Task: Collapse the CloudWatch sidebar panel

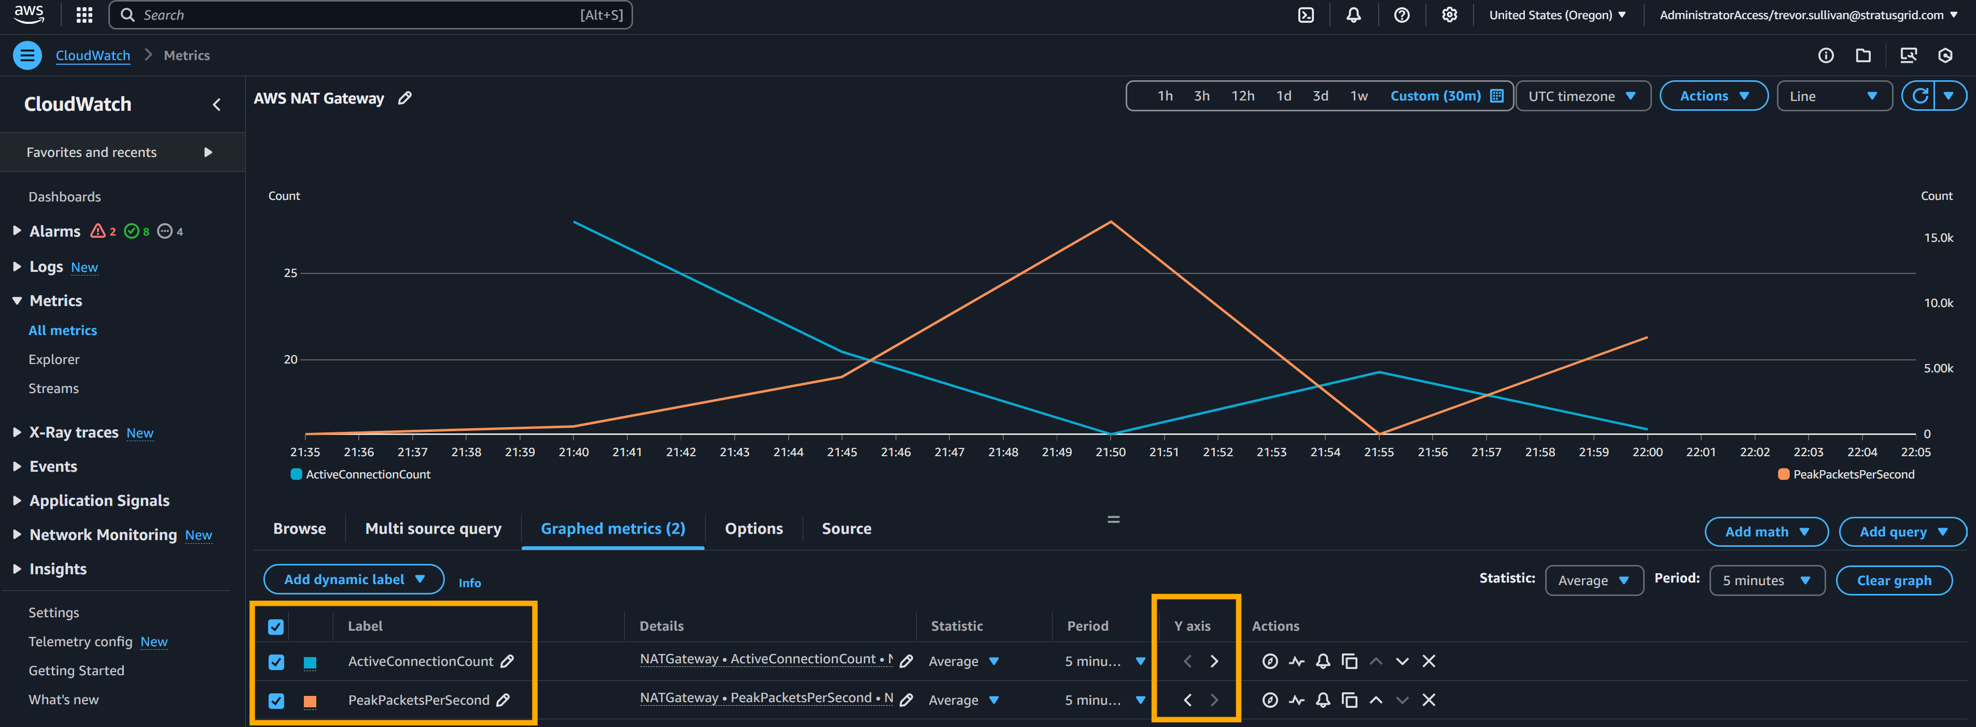Action: (216, 104)
